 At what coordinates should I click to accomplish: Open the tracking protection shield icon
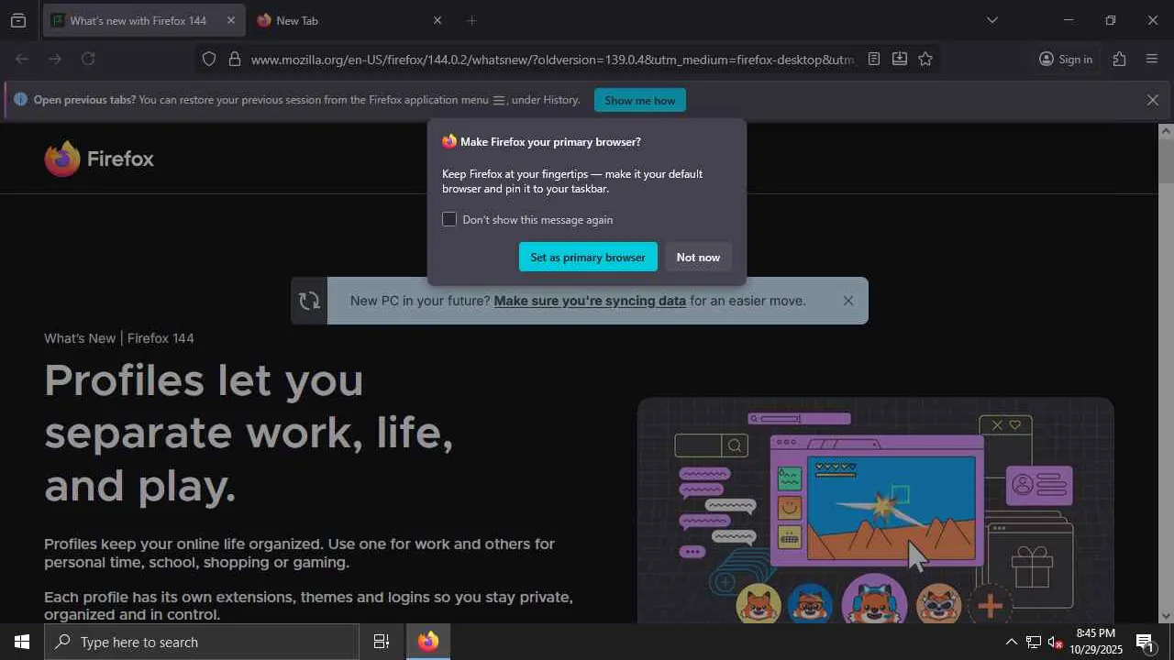[x=209, y=59]
